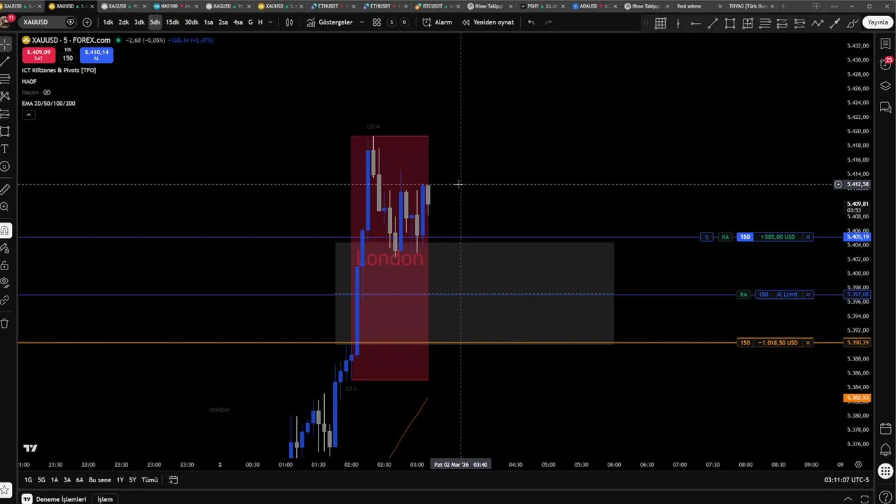Open the chats panel icon
This screenshot has height=504, width=896.
pyautogui.click(x=885, y=107)
